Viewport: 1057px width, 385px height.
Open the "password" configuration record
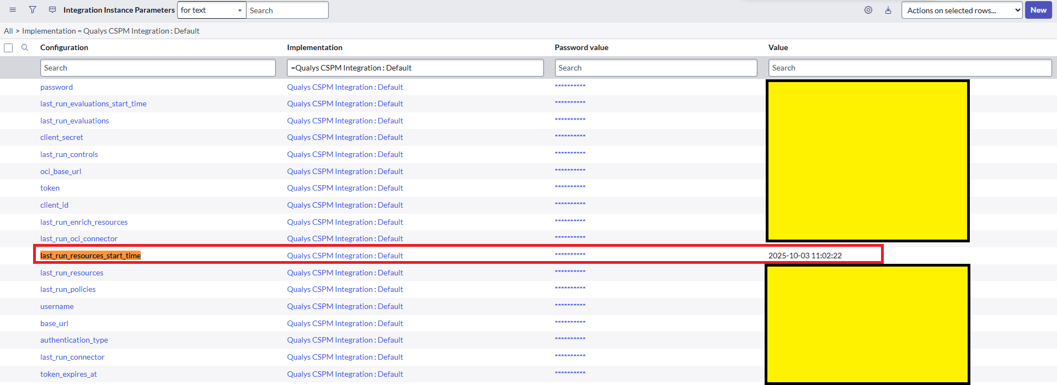pos(56,87)
